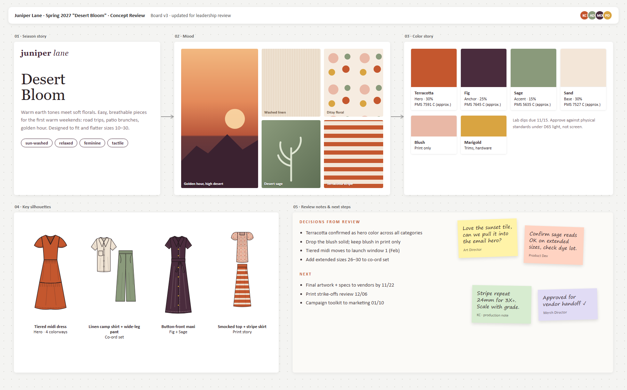The width and height of the screenshot is (627, 390).
Task: Select the Blush color swatch
Action: 434,134
